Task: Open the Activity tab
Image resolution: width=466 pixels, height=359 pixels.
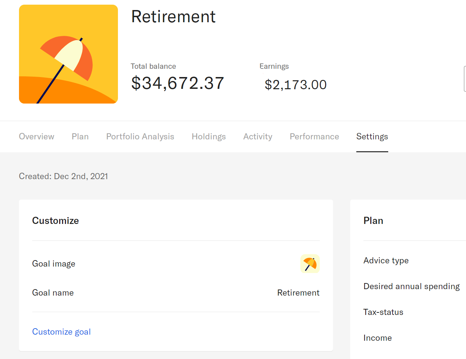Action: [x=258, y=137]
